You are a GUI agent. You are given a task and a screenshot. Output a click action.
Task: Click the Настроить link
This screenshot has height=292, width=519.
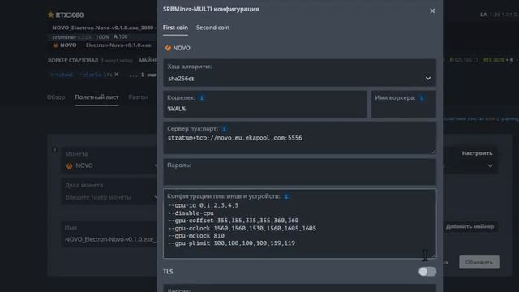[x=477, y=153]
